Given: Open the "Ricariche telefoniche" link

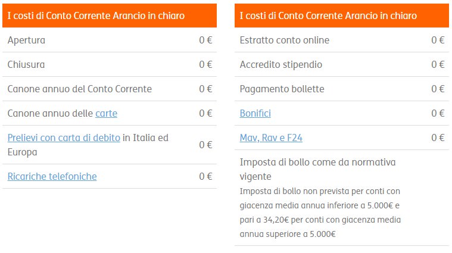Looking at the screenshot, I should (52, 177).
